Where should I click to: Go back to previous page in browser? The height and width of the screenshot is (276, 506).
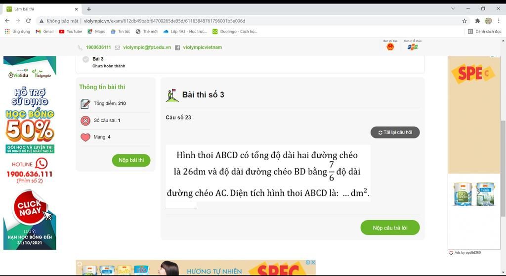[7, 21]
